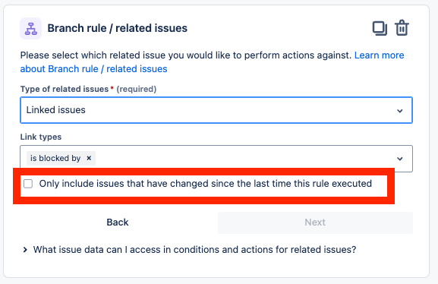
Task: Click the Back button
Action: 118,222
